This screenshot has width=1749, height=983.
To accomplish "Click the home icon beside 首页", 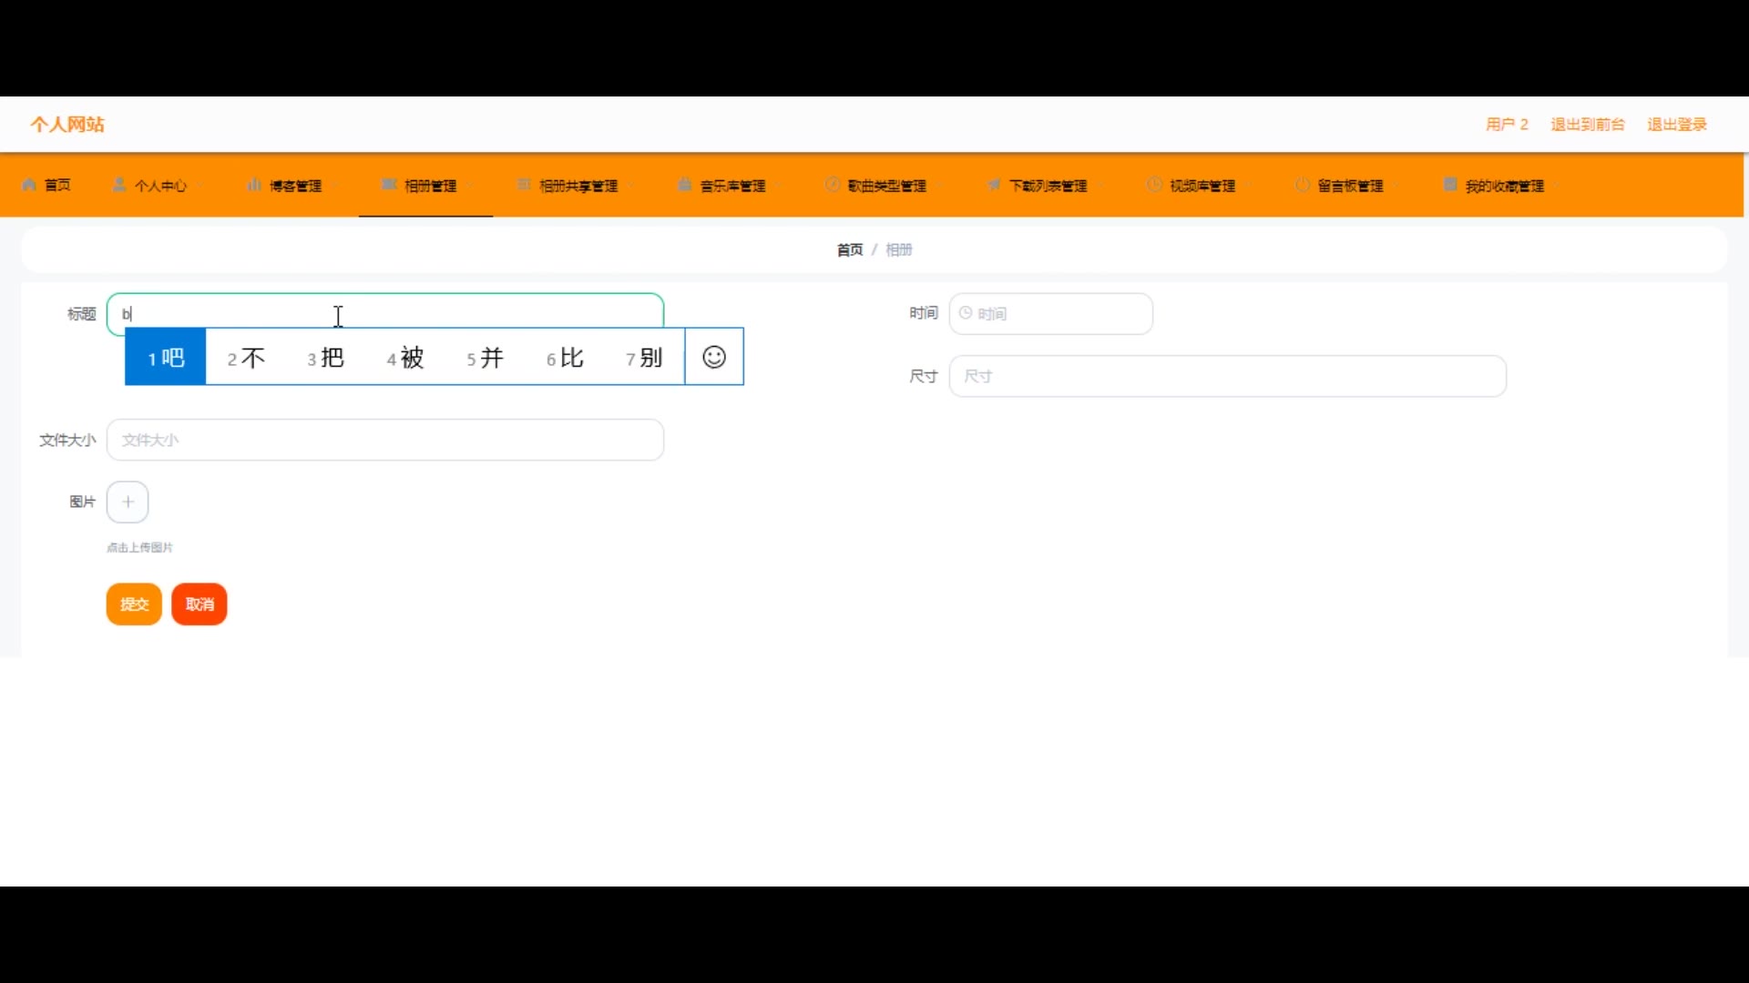I will coord(29,185).
